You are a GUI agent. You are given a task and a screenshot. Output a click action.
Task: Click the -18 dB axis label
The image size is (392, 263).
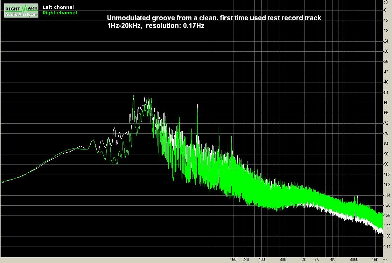point(386,31)
